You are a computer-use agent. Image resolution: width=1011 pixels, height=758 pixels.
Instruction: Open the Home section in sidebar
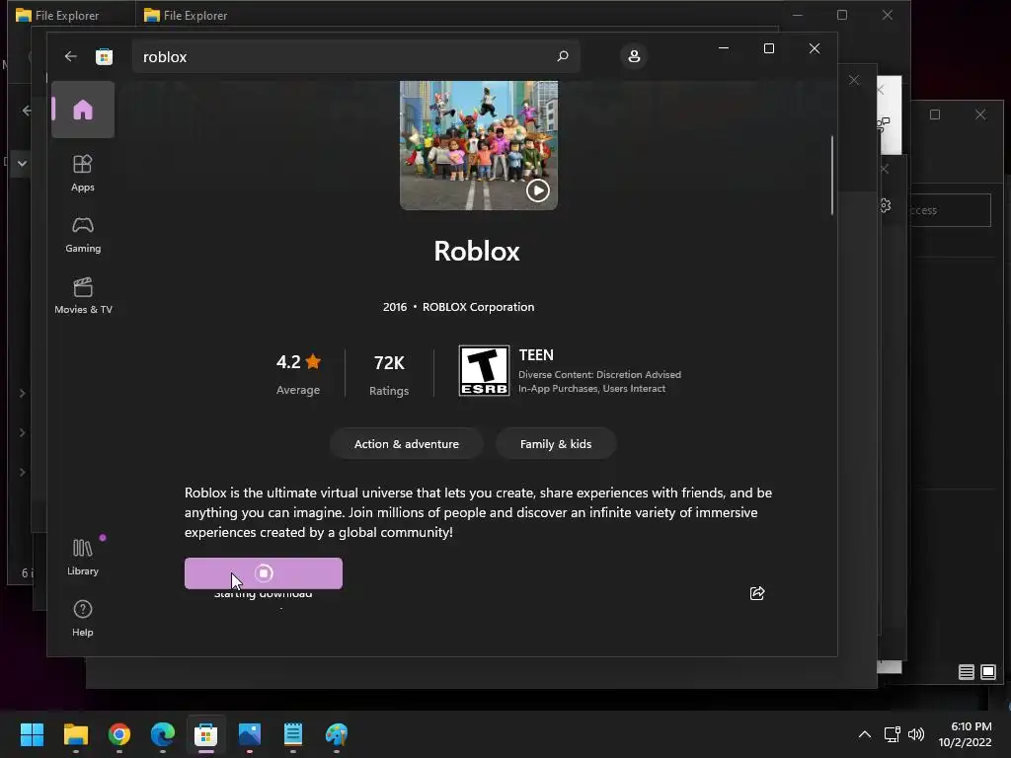[x=83, y=110]
